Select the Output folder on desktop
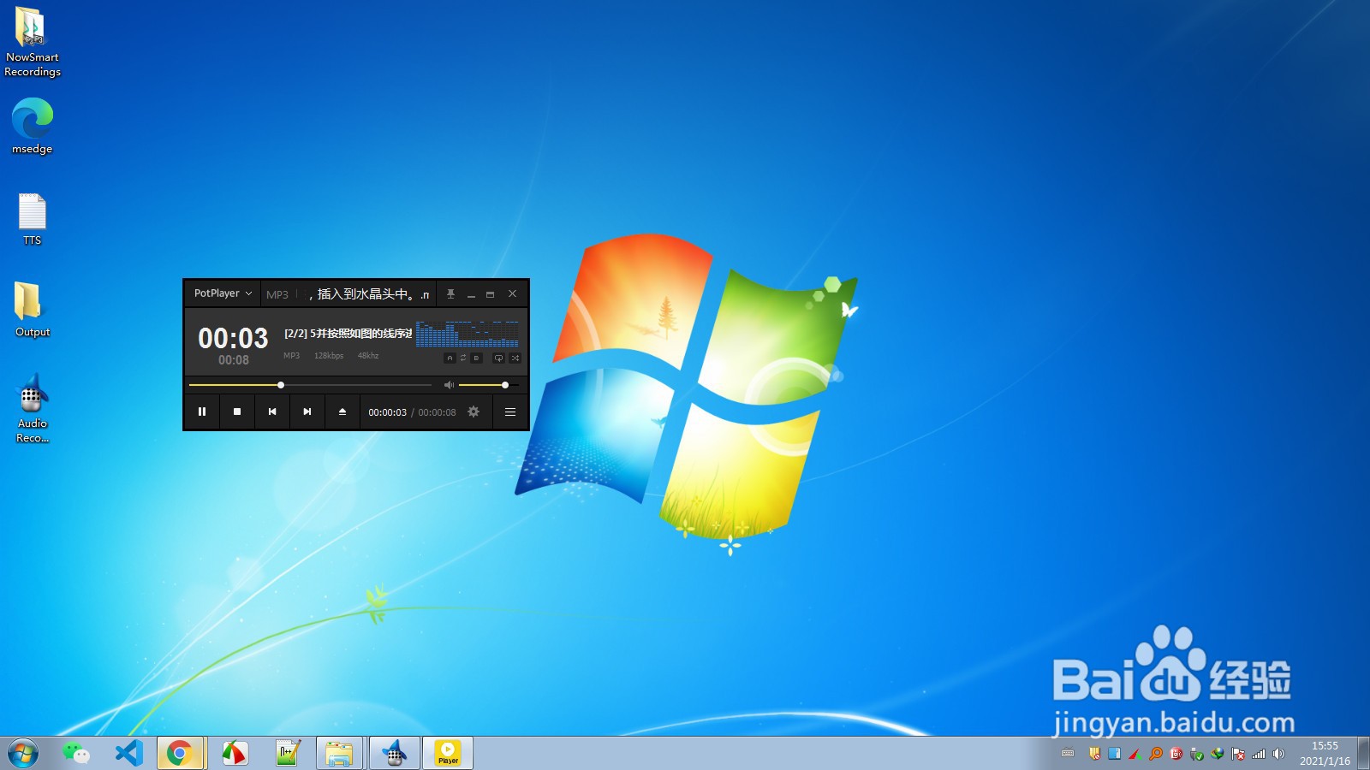 coord(33,310)
